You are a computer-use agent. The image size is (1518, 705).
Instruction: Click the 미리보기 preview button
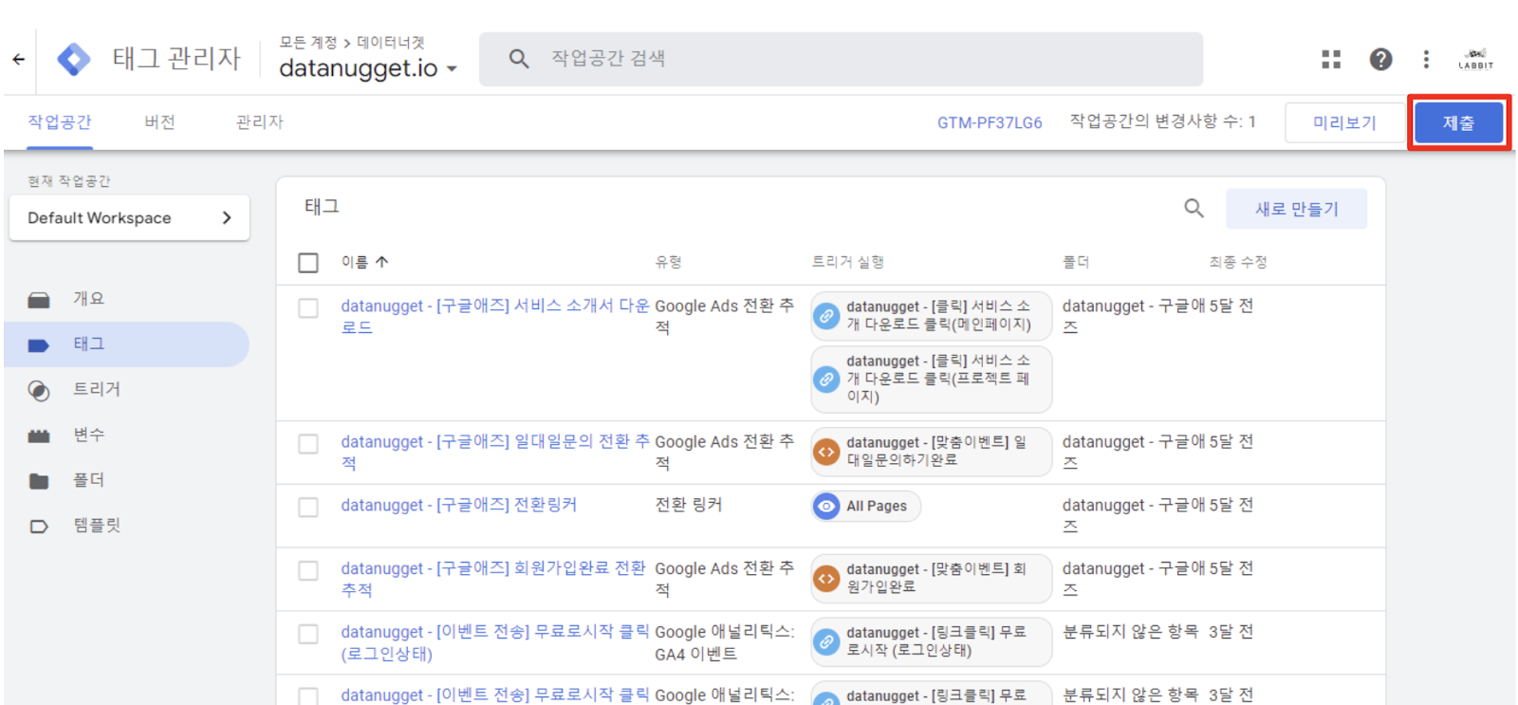click(x=1344, y=122)
